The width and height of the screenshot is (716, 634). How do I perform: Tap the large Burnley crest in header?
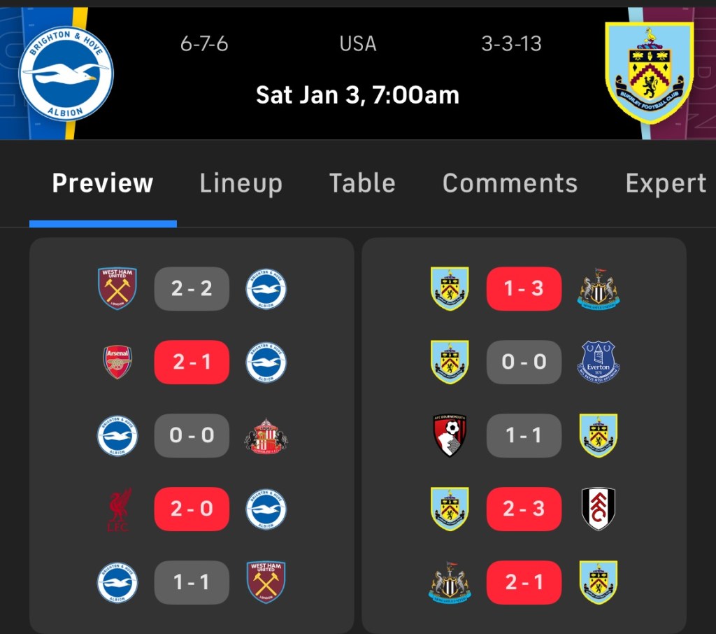click(649, 73)
